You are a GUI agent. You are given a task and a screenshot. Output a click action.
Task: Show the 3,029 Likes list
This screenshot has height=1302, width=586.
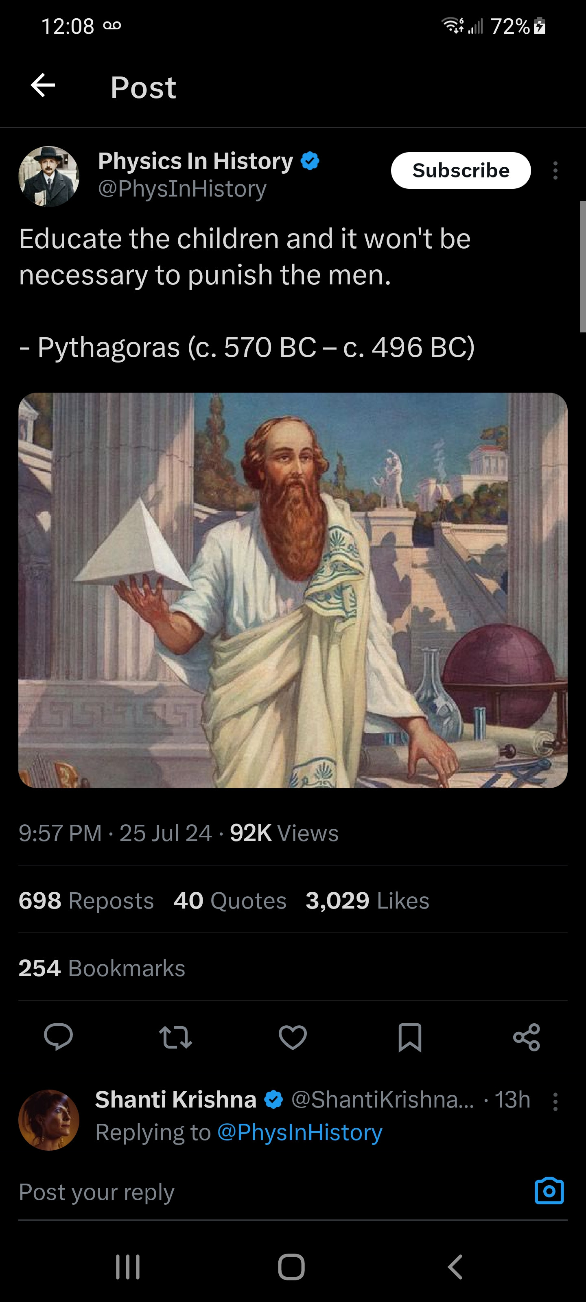tap(367, 901)
